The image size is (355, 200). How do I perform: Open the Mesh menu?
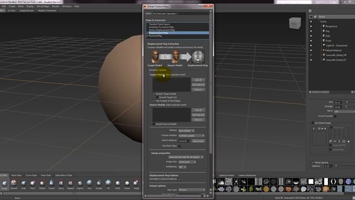point(21,6)
